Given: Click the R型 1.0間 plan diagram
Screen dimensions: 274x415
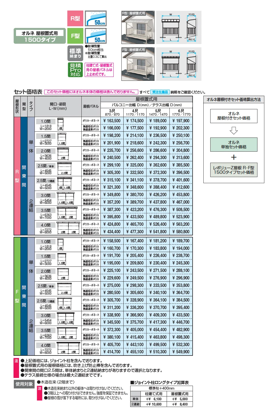Looking at the screenshot, I should (x=60, y=124).
